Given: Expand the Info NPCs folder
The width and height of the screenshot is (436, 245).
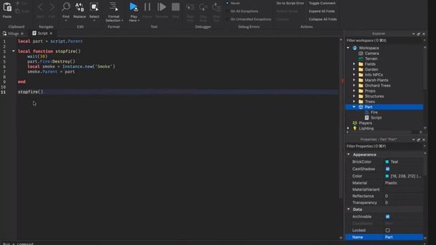Looking at the screenshot, I should pyautogui.click(x=354, y=75).
